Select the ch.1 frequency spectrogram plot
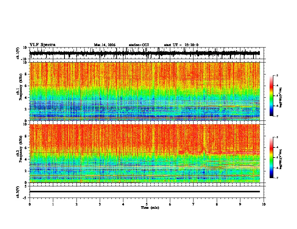The image size is (297, 229). click(145, 91)
